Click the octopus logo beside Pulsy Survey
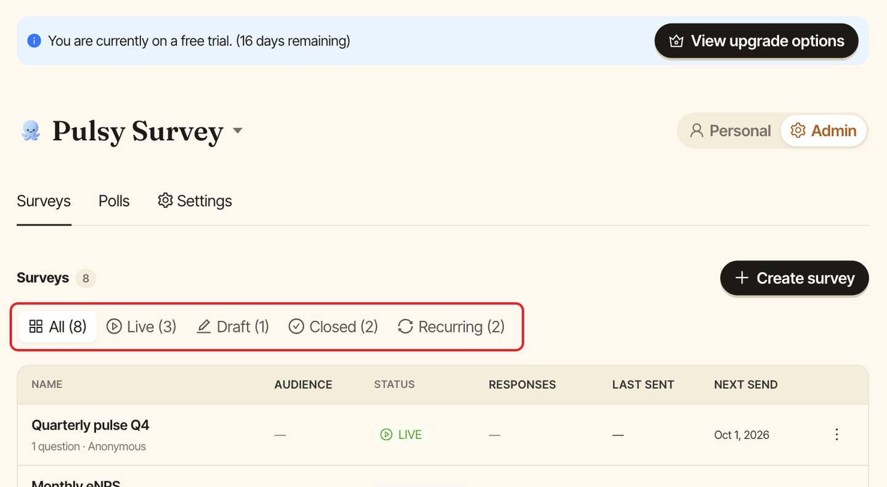 coord(31,131)
